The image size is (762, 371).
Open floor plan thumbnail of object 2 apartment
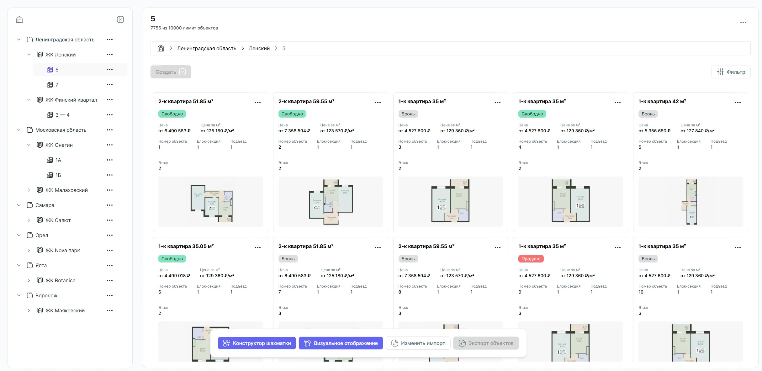(x=331, y=202)
